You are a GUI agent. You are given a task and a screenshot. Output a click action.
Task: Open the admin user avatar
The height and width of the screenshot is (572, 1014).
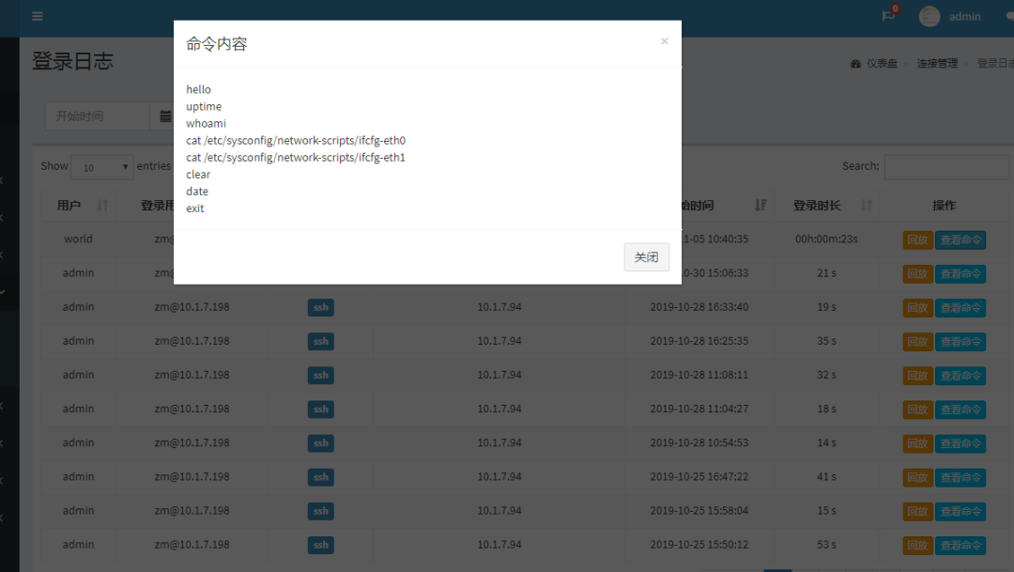point(929,16)
